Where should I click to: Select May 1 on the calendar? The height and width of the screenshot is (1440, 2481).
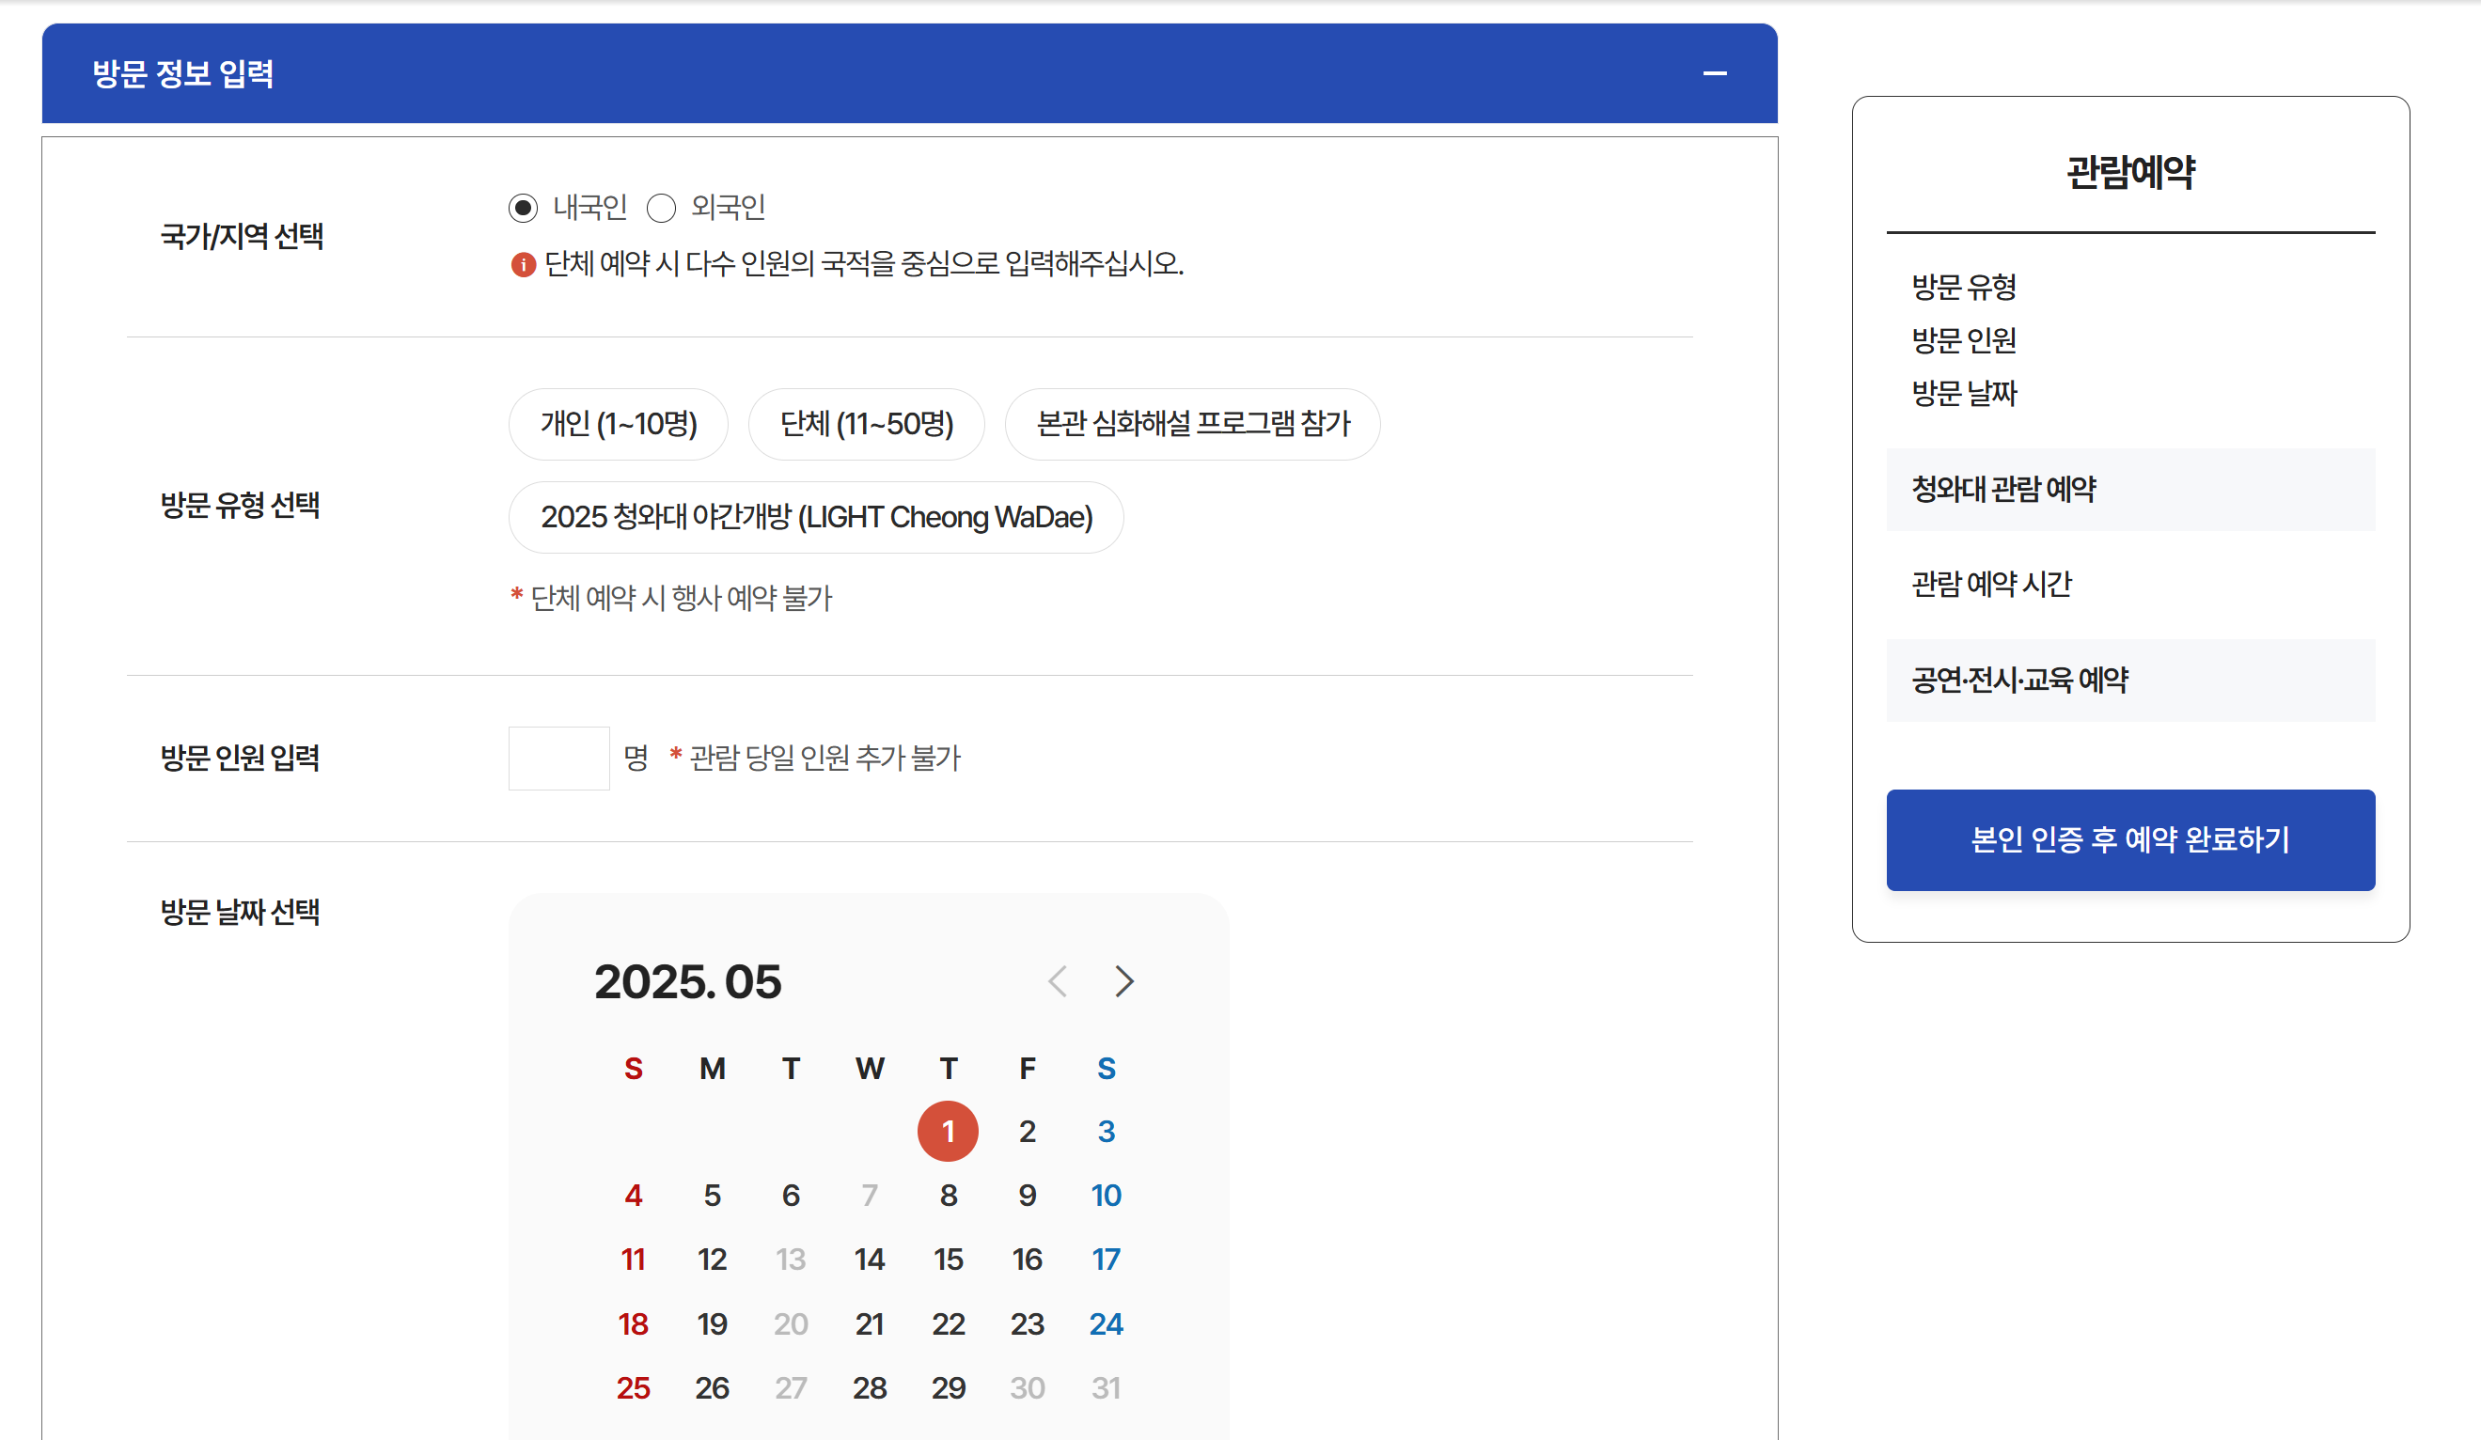948,1132
